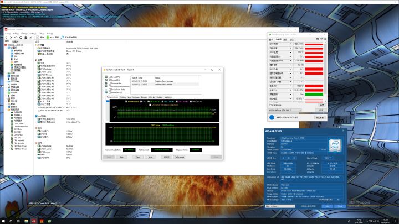Select the FP64 Ray-Trace benchmark in tree
399x224 pixels.
point(20,149)
